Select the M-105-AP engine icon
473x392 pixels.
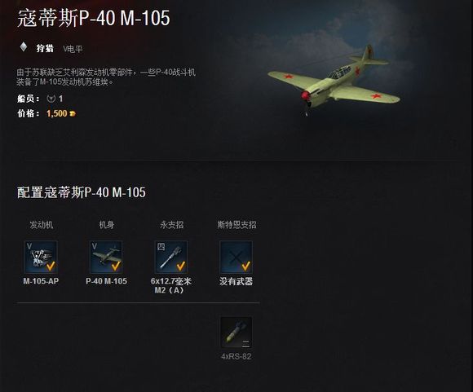(x=41, y=257)
